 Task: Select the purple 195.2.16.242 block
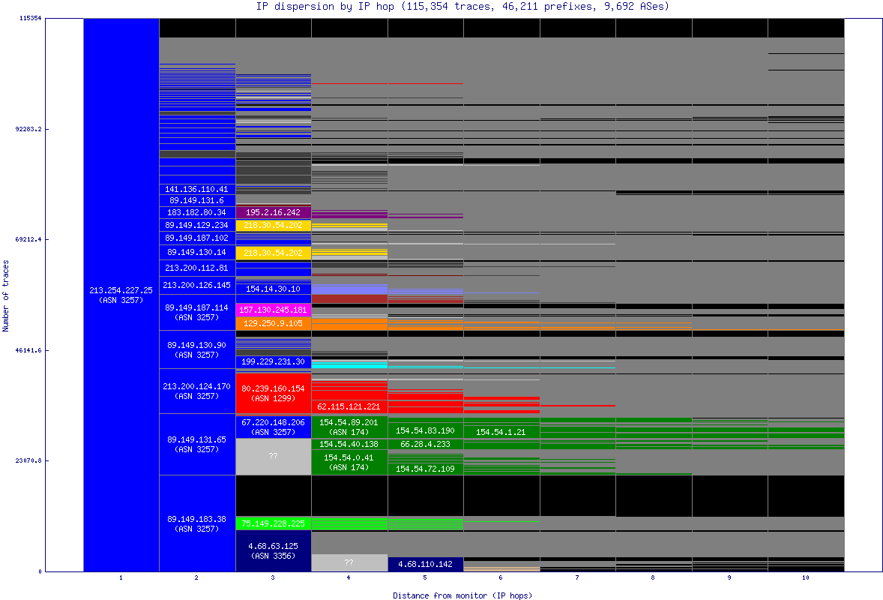pyautogui.click(x=273, y=212)
